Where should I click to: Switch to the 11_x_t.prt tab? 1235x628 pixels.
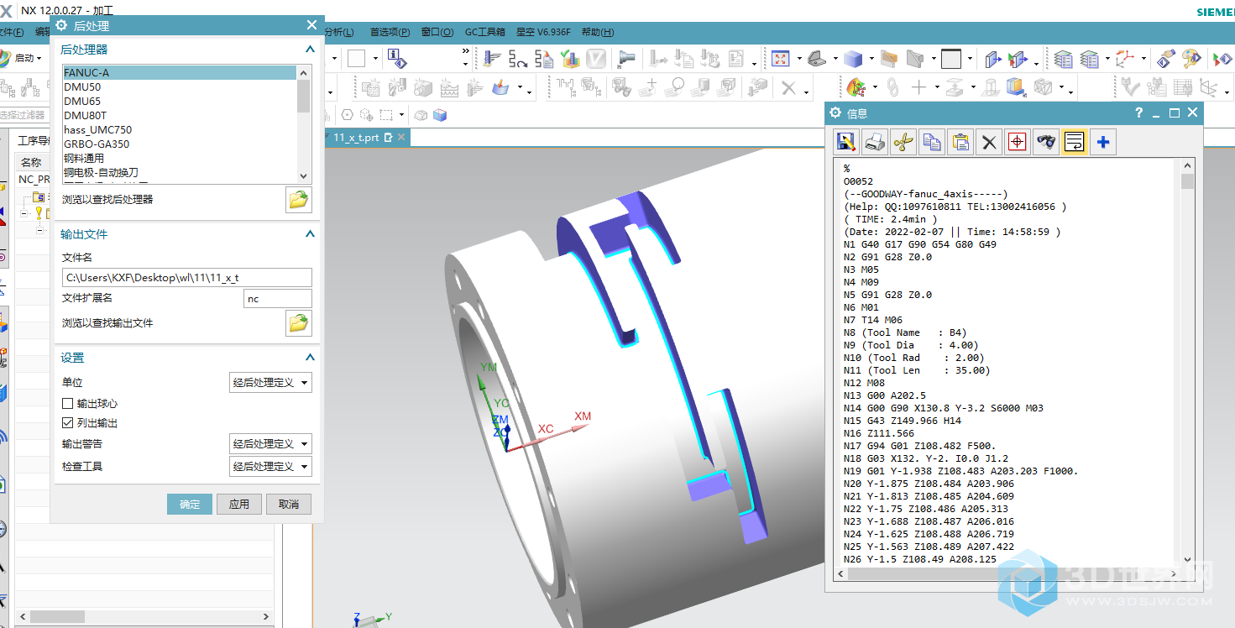pyautogui.click(x=356, y=137)
